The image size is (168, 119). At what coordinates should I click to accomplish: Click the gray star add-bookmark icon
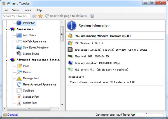point(34,16)
